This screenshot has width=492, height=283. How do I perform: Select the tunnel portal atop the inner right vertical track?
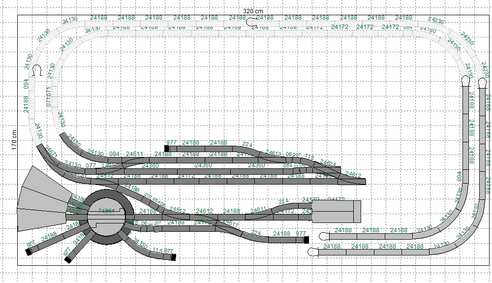click(x=466, y=81)
